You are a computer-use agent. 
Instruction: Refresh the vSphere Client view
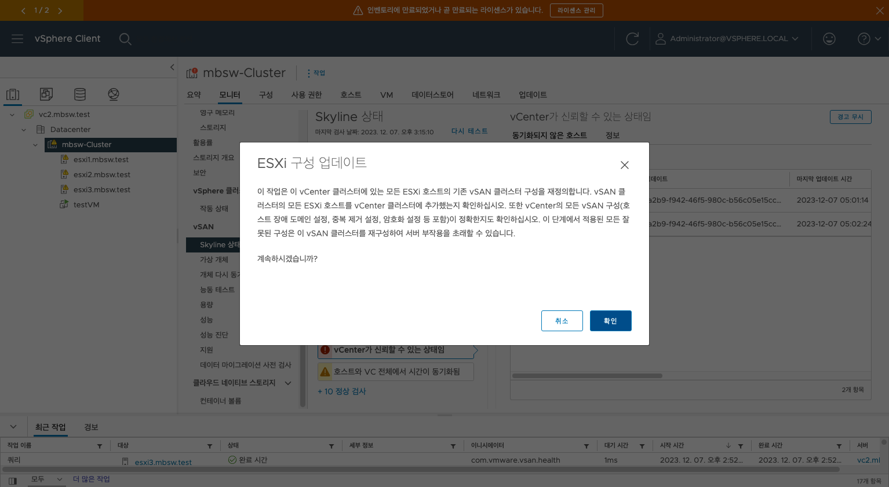632,39
